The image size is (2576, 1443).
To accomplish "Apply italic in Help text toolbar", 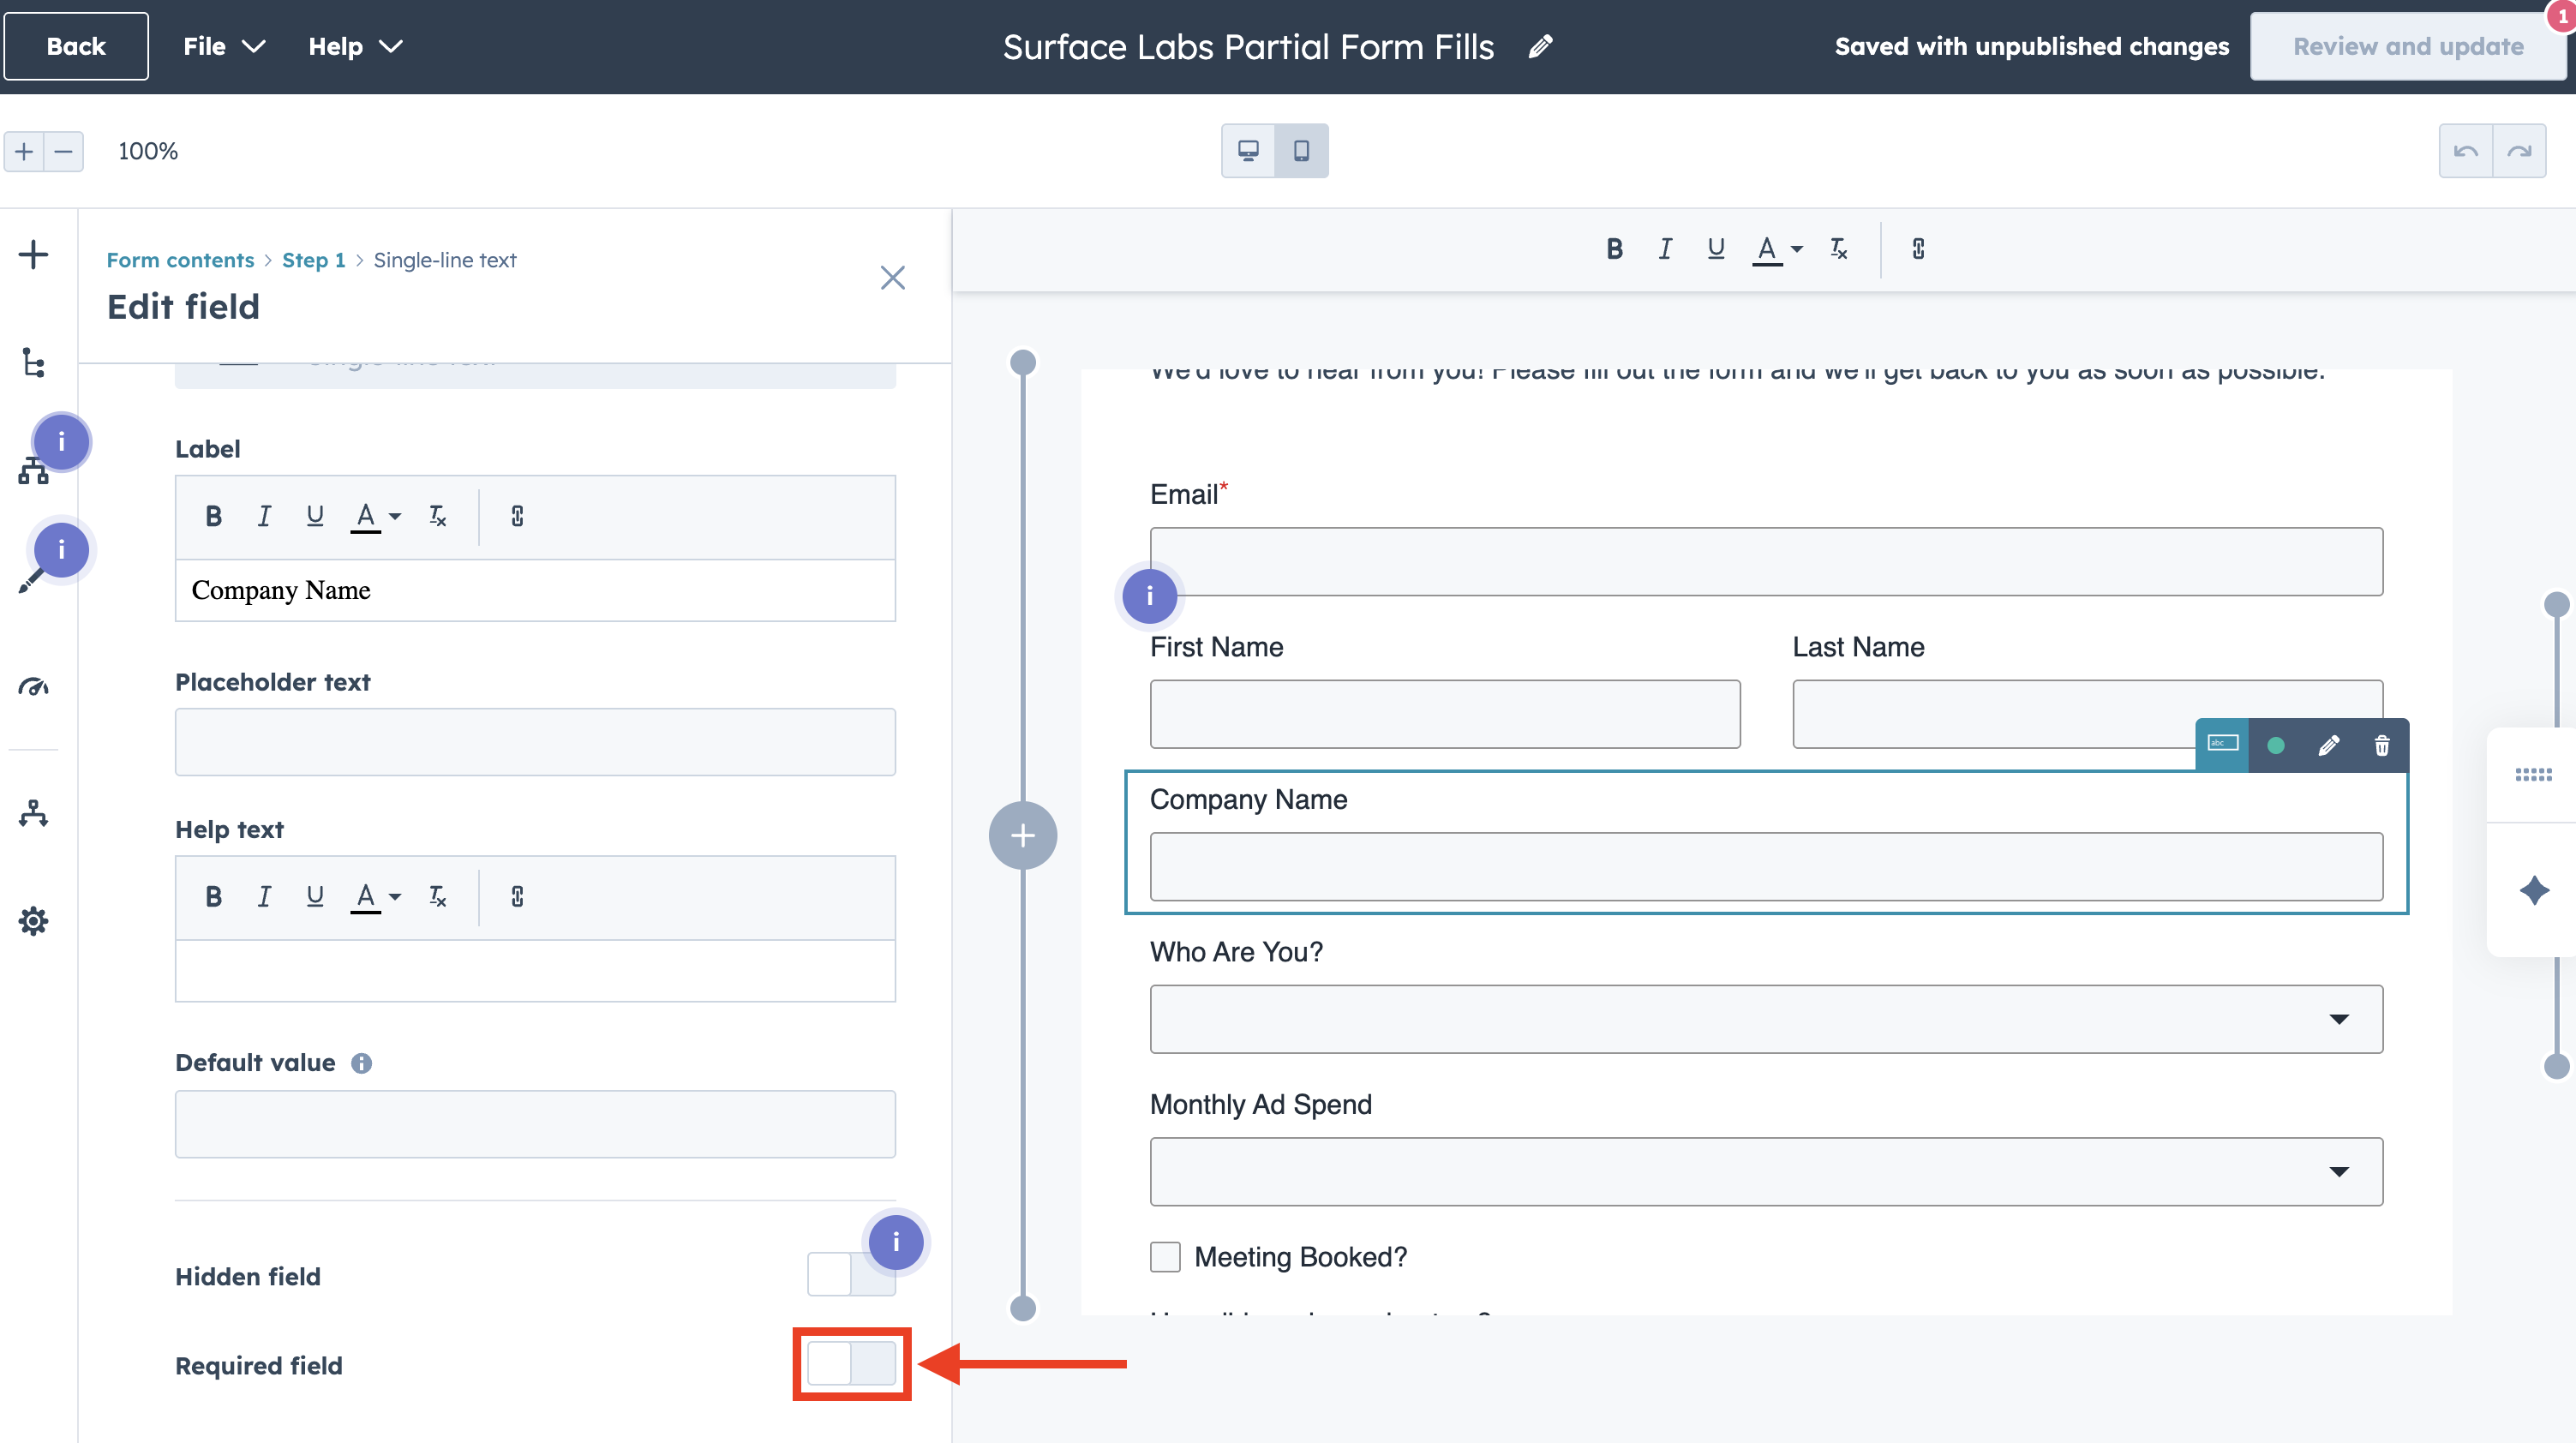I will click(x=264, y=896).
